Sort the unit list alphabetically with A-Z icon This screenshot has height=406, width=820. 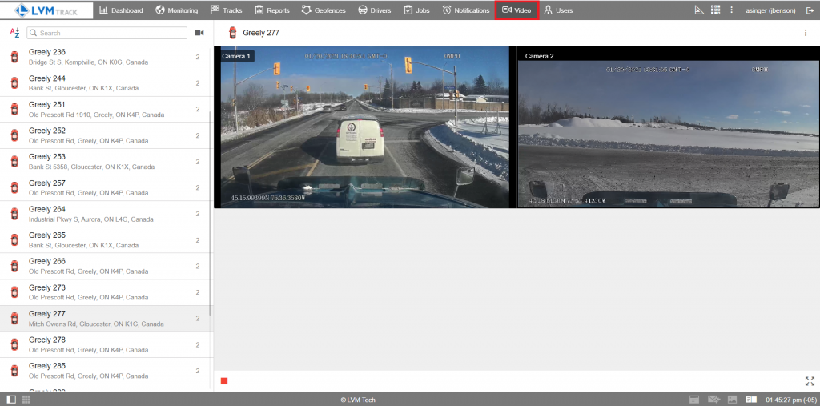tap(14, 33)
